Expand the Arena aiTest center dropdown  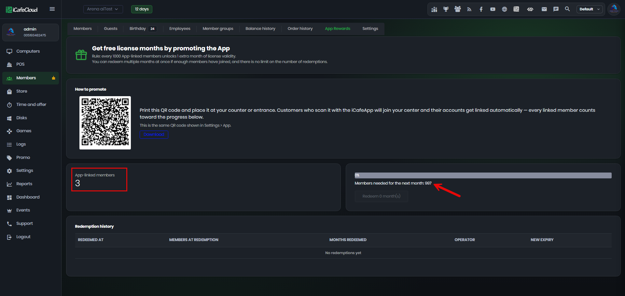(x=103, y=9)
